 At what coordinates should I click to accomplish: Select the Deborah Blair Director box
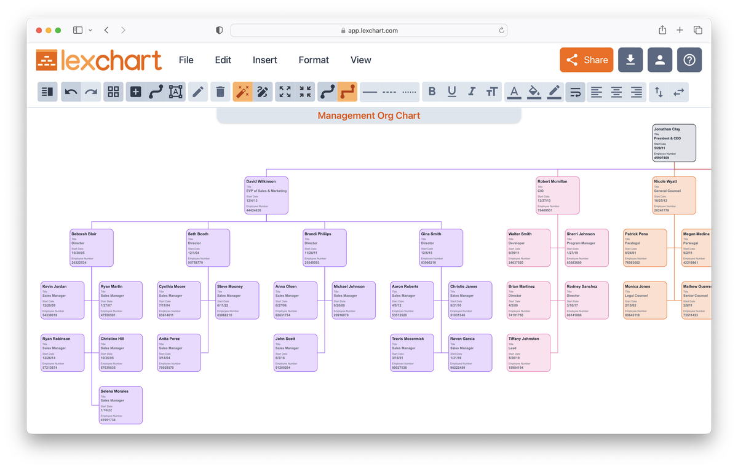[x=92, y=248]
